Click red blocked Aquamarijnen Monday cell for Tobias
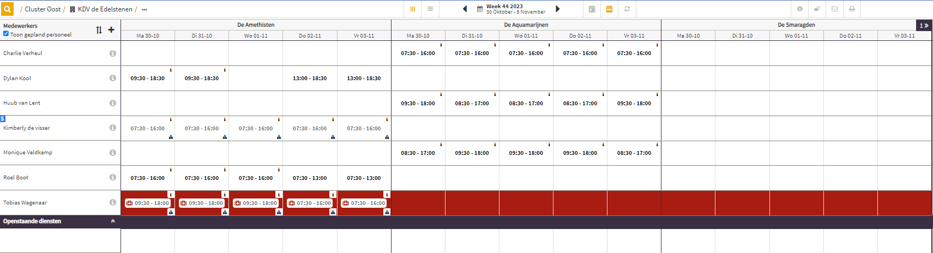The height and width of the screenshot is (253, 933). coord(418,203)
